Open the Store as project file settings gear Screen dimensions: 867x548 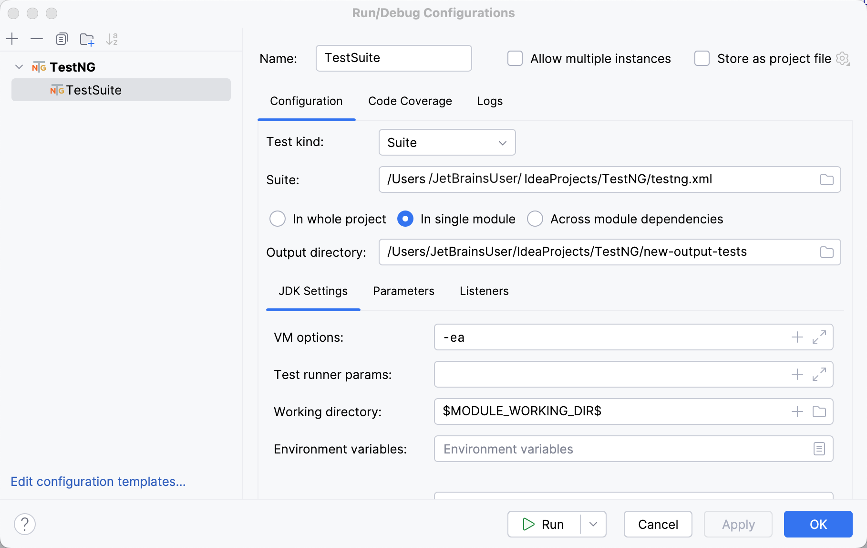coord(843,58)
